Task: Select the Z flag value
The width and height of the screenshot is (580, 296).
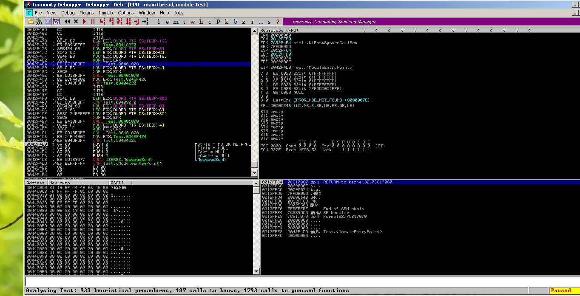Action: pos(267,85)
